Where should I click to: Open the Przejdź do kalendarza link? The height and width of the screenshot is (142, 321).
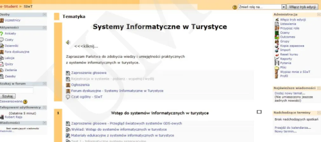point(293,128)
